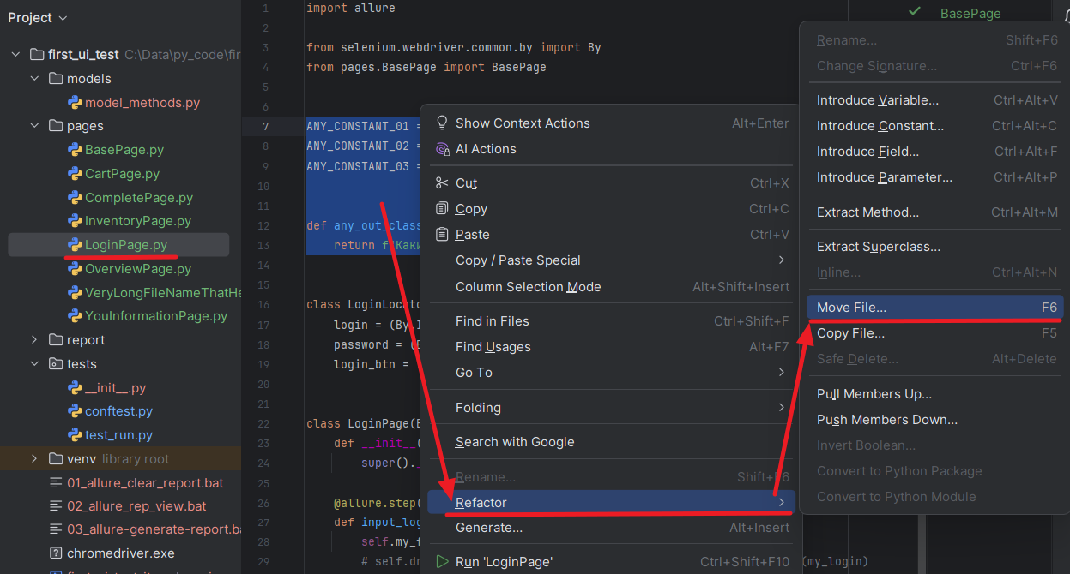This screenshot has height=574, width=1070.
Task: Click the chromedriver.exe file icon
Action: [x=56, y=553]
